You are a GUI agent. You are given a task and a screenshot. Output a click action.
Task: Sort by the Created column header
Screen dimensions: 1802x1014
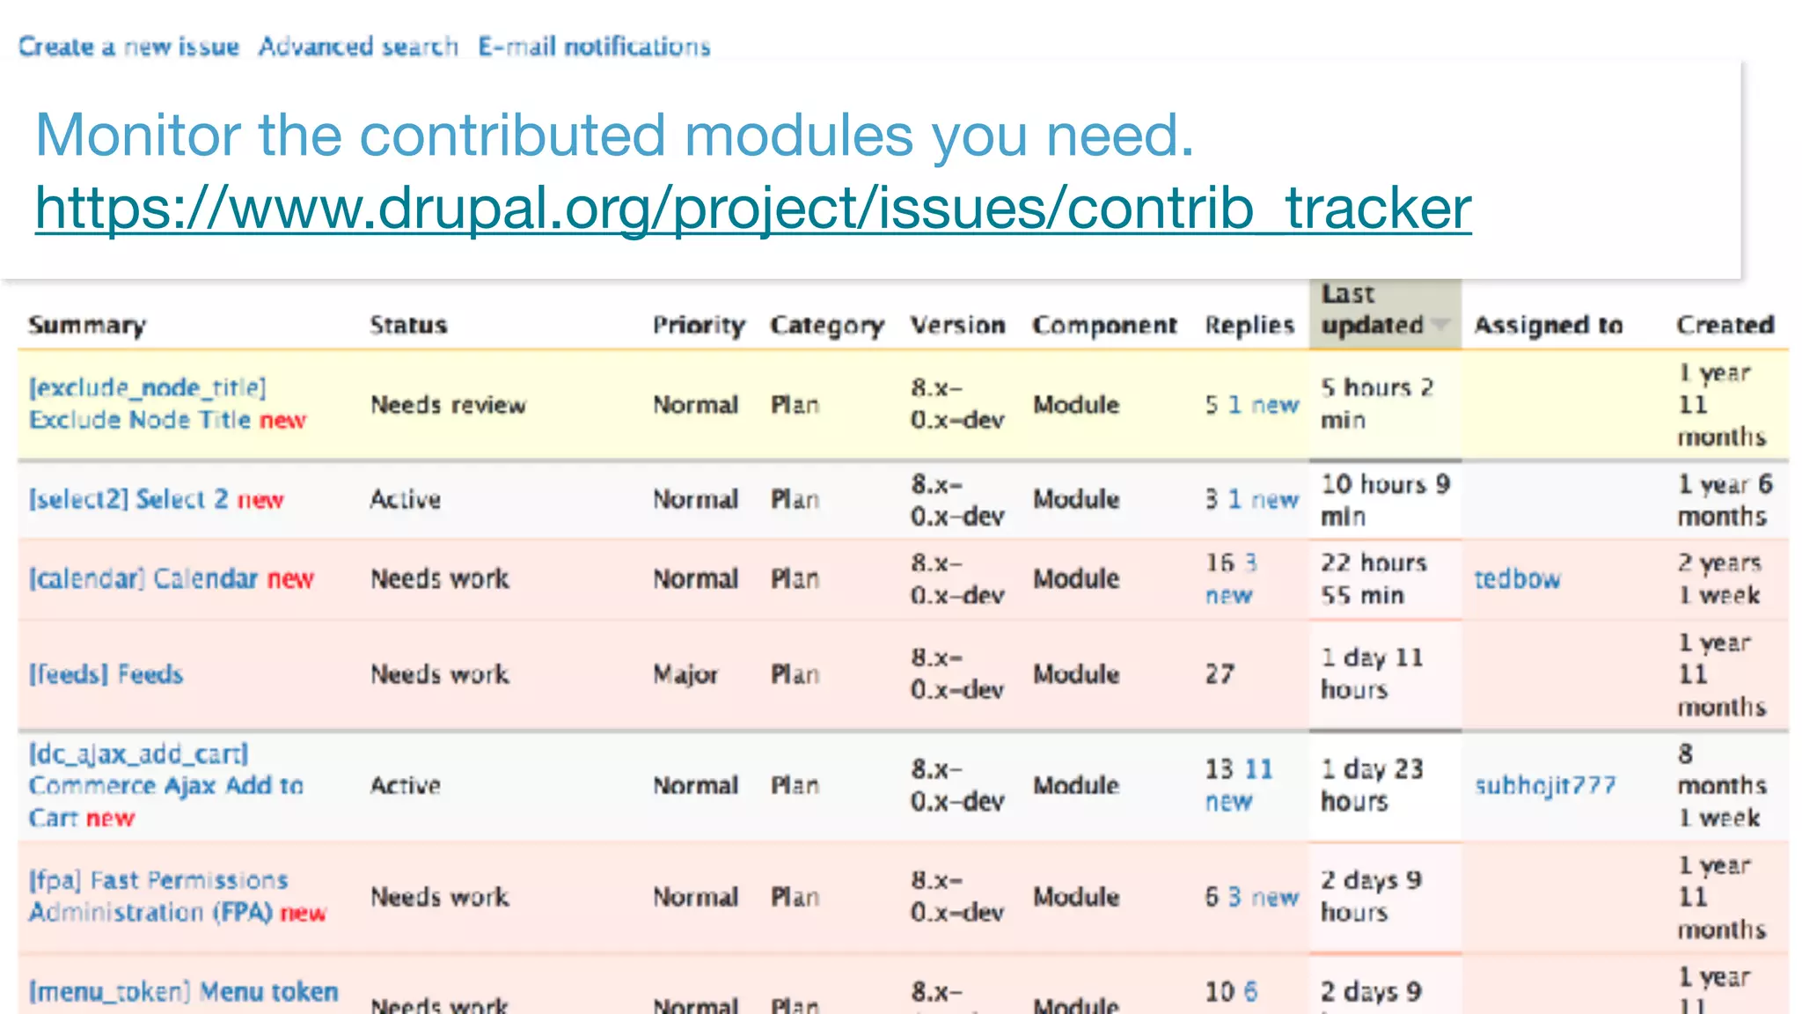click(1725, 325)
